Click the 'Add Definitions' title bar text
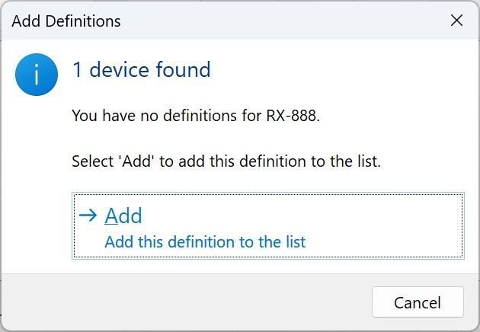This screenshot has height=332, width=480. (66, 21)
